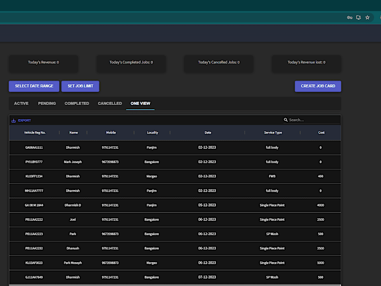381x286 pixels.
Task: Select vehicle GA08AA1111 cell
Action: [34, 148]
